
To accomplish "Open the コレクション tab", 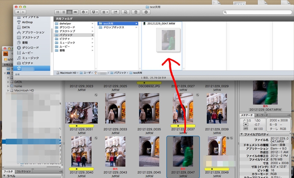I will pos(24,171).
